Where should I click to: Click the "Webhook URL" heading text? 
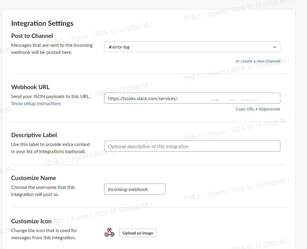pos(30,87)
